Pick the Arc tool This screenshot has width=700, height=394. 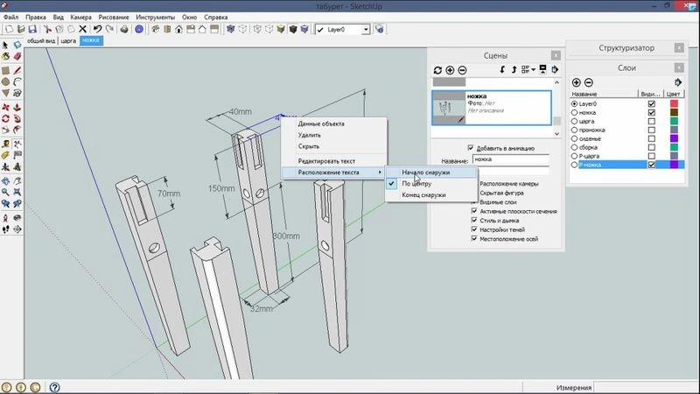click(17, 81)
